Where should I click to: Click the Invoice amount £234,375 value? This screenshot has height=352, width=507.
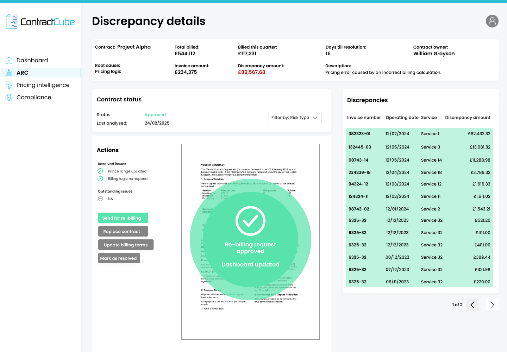tap(186, 72)
